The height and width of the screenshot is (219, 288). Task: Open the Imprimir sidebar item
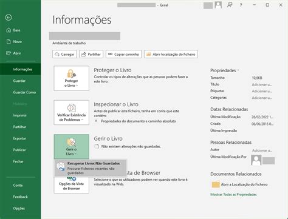pyautogui.click(x=20, y=115)
